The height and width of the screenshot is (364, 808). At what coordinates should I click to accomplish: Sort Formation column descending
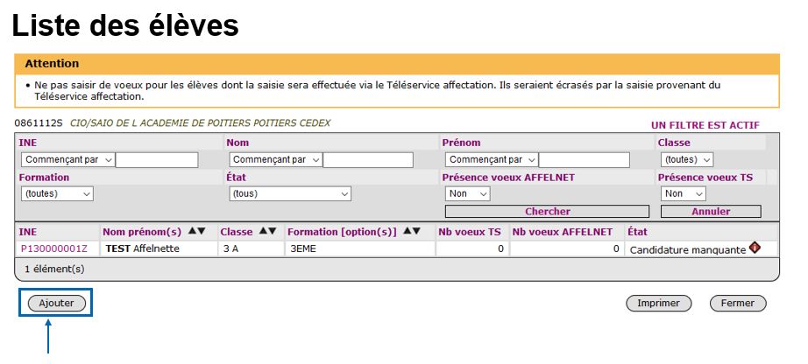pyautogui.click(x=416, y=232)
